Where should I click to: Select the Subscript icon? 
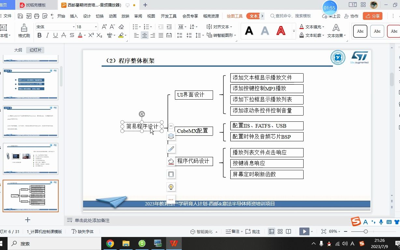(98, 35)
